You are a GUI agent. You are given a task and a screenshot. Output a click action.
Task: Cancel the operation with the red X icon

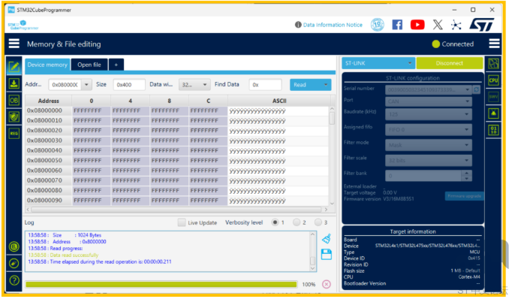click(x=326, y=284)
